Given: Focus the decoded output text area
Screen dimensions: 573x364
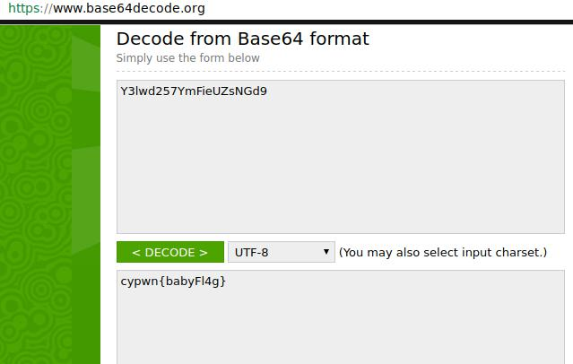Looking at the screenshot, I should tap(341, 316).
